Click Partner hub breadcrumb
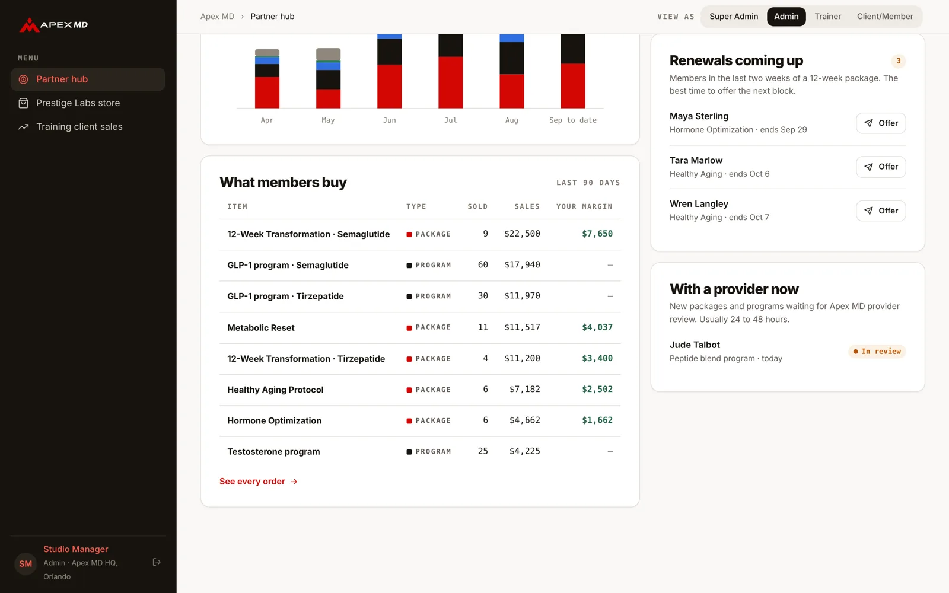Viewport: 949px width, 593px height. 272,17
